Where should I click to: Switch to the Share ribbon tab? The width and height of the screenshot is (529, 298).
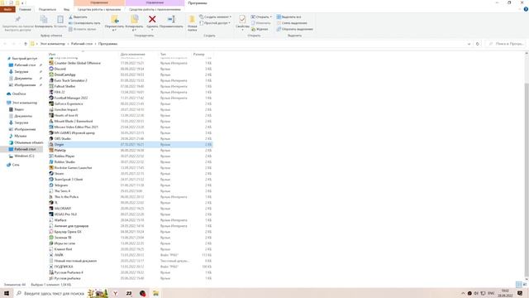47,9
